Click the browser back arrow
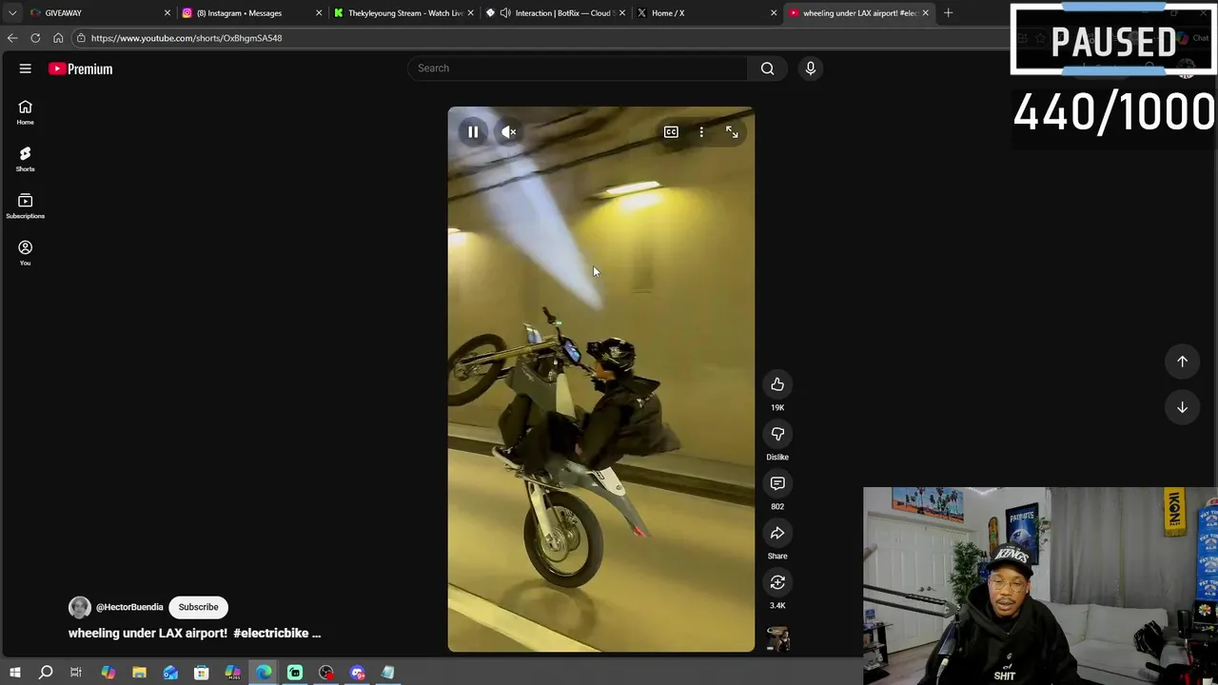The height and width of the screenshot is (685, 1218). coord(12,38)
